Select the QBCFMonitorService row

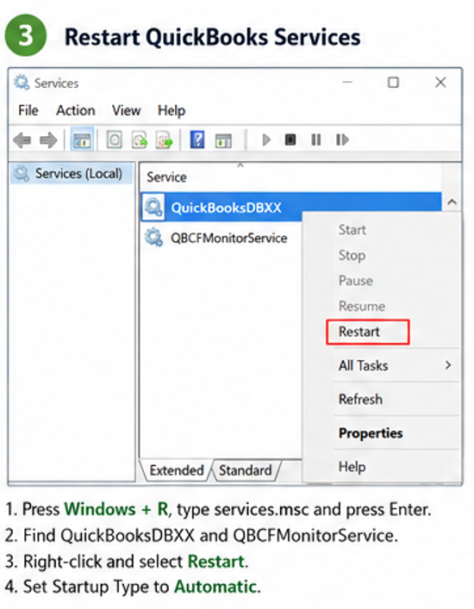[221, 238]
